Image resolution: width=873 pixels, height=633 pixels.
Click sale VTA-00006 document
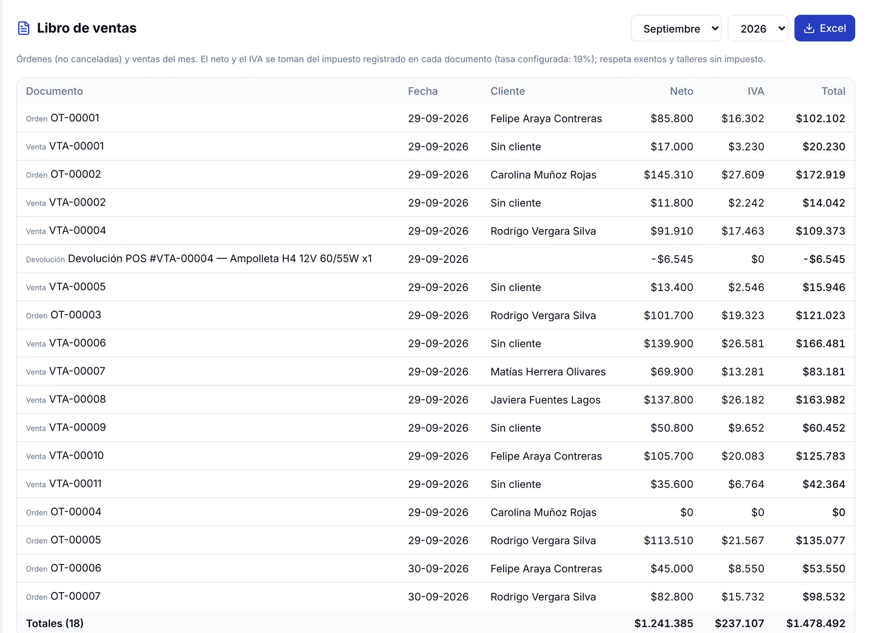pos(77,343)
